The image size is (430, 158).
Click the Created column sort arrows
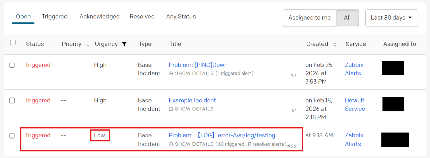coord(335,44)
